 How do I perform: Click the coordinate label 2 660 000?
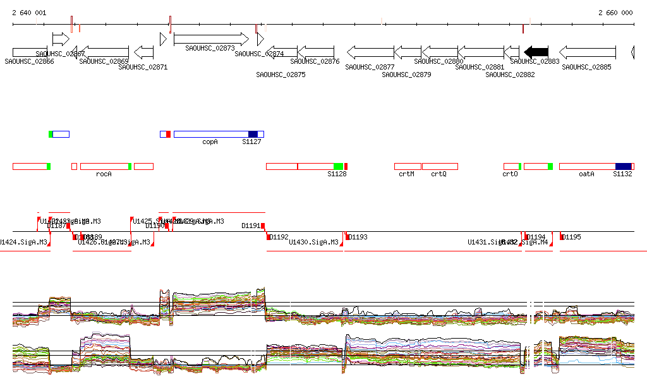click(x=615, y=13)
